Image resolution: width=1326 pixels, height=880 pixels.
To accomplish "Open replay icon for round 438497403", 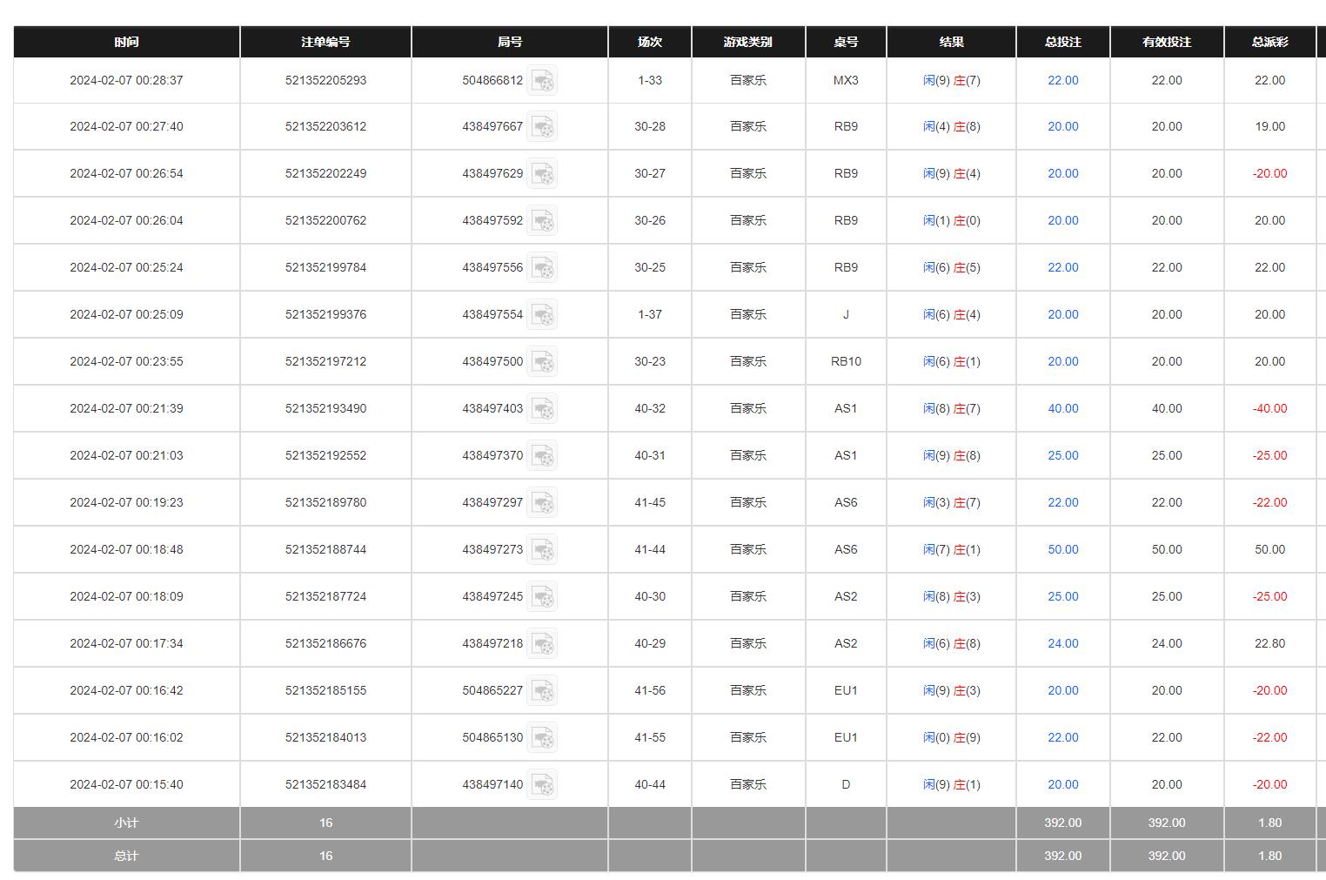I will (542, 409).
